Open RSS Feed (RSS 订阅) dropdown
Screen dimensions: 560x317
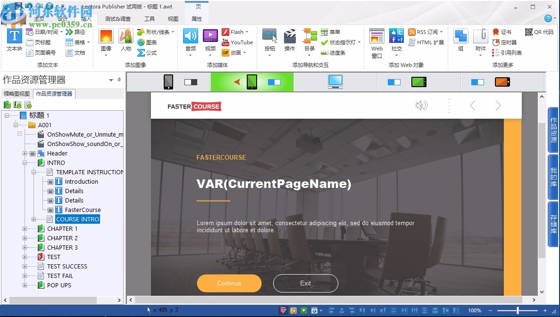tap(442, 32)
